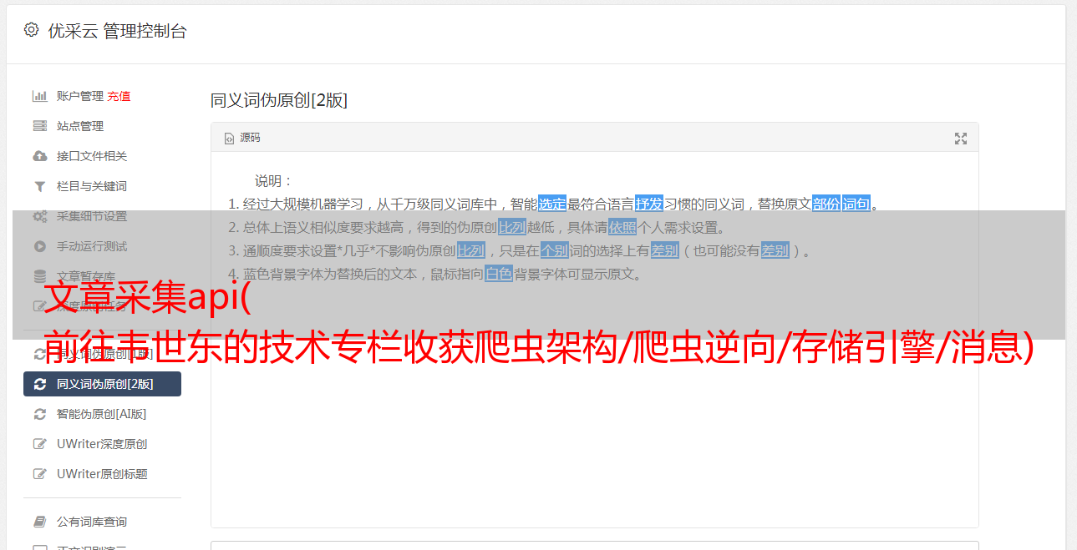Open 账户管理 bar chart icon
This screenshot has height=550, width=1077.
pos(39,96)
